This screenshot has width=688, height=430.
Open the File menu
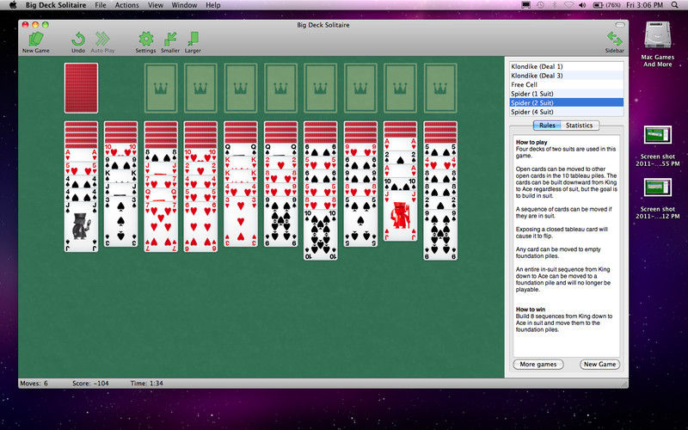pyautogui.click(x=101, y=5)
